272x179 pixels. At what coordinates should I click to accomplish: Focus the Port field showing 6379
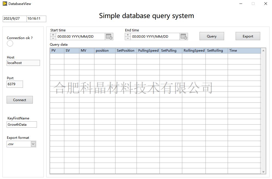tap(15, 84)
